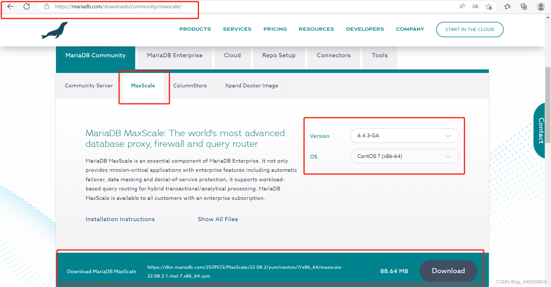Click the Download MariaDB MaxScale label
Viewport: 551px width, 287px height.
tap(101, 271)
